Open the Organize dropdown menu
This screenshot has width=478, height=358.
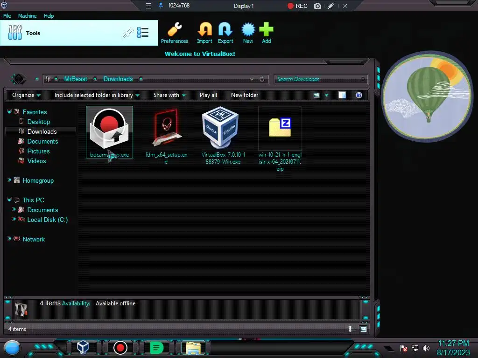(x=26, y=95)
